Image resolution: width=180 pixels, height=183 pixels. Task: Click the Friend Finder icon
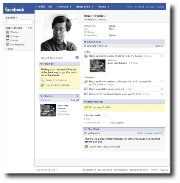pyautogui.click(x=42, y=85)
